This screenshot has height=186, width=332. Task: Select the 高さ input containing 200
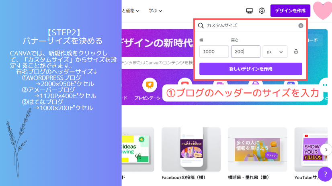click(246, 52)
